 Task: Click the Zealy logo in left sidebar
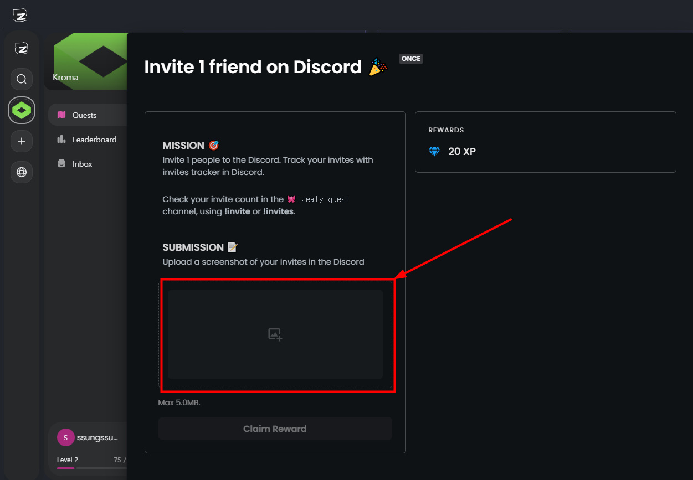[22, 49]
